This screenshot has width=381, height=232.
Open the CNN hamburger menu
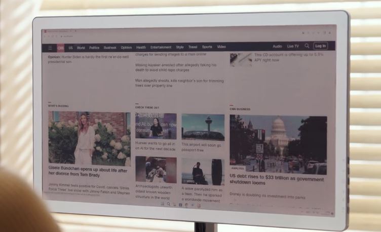point(50,47)
